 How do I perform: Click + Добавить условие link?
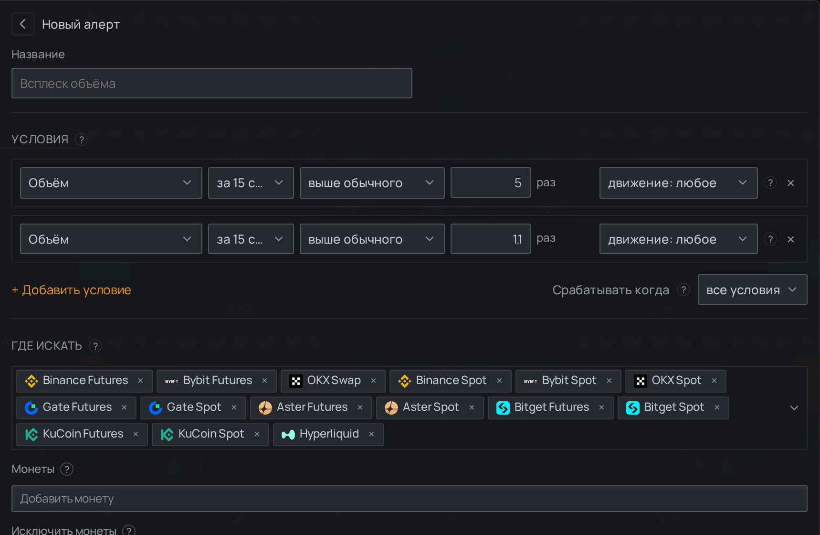tap(71, 290)
